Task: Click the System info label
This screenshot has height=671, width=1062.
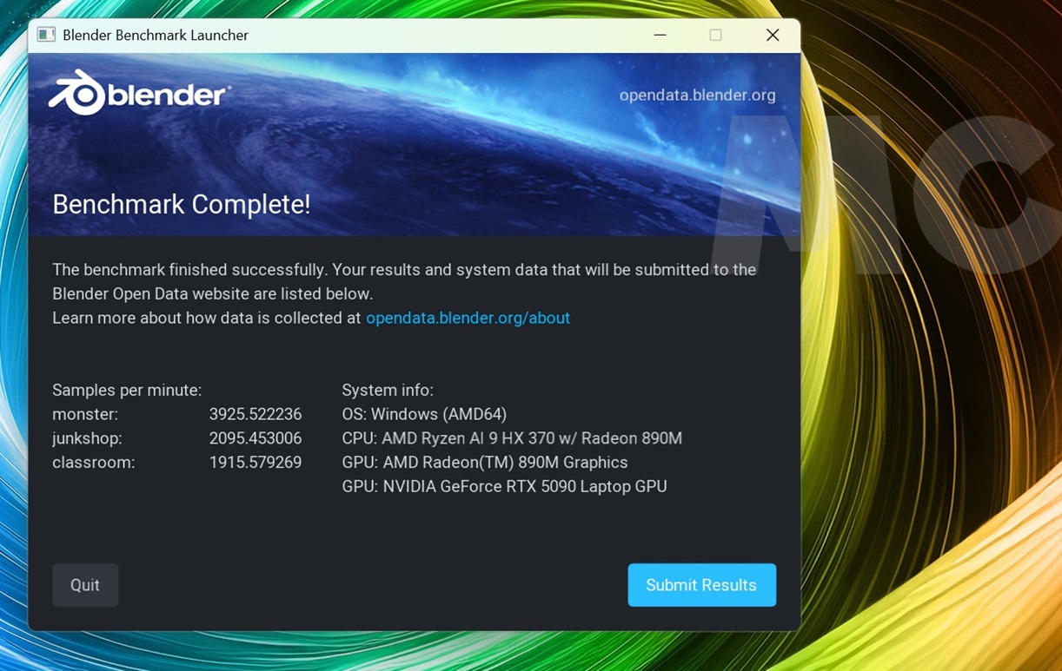Action: click(x=388, y=391)
